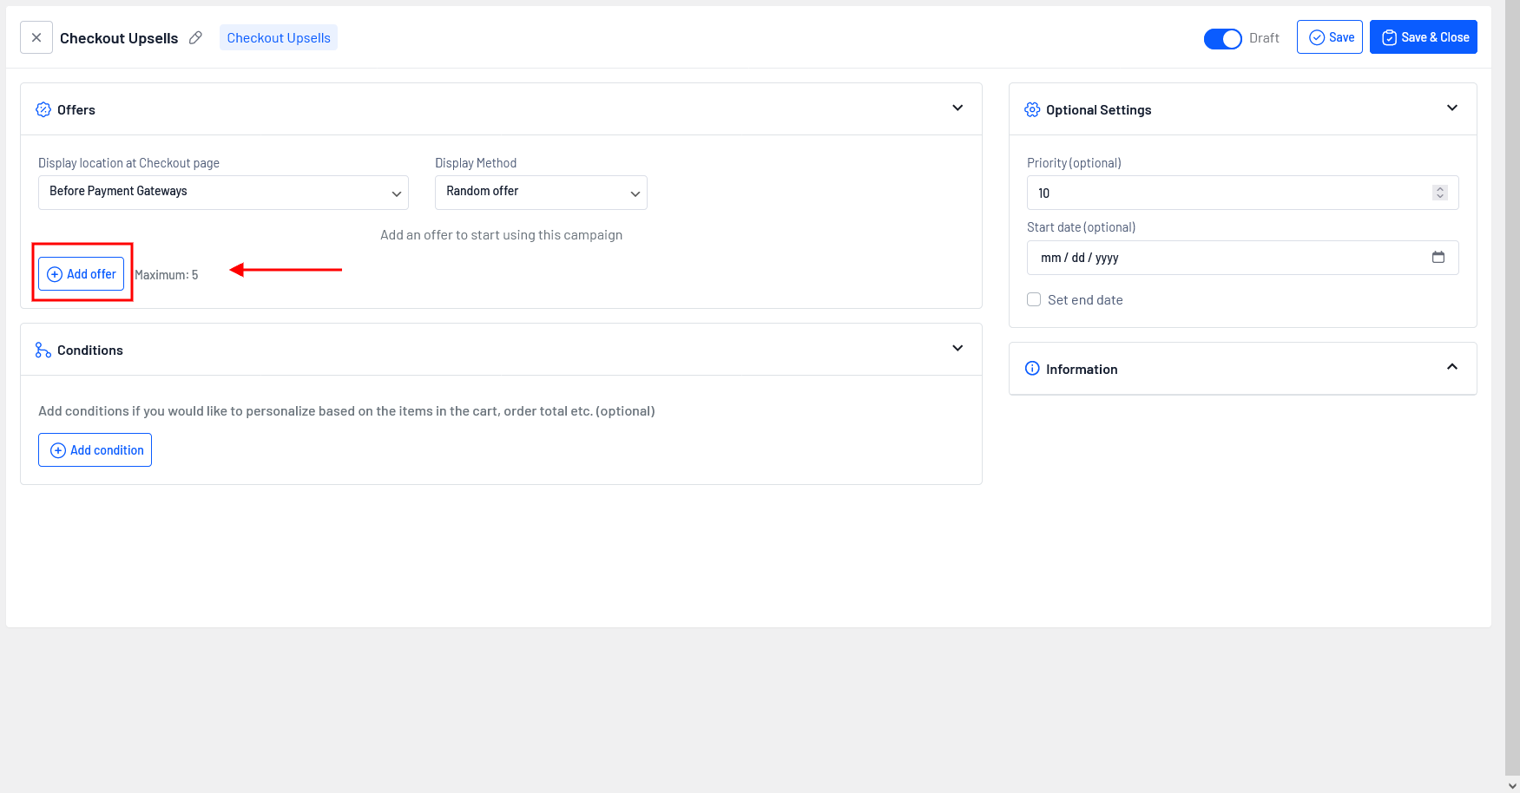Collapse the Offers section chevron

pos(957,108)
